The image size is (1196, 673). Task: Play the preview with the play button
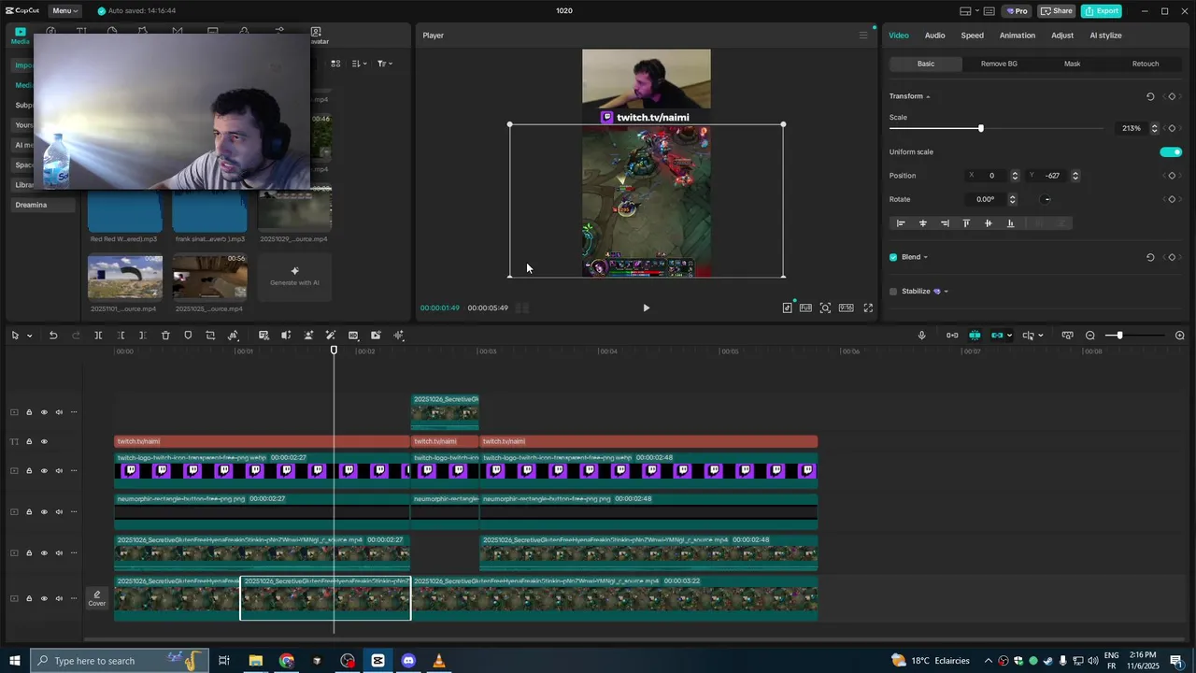pos(646,308)
